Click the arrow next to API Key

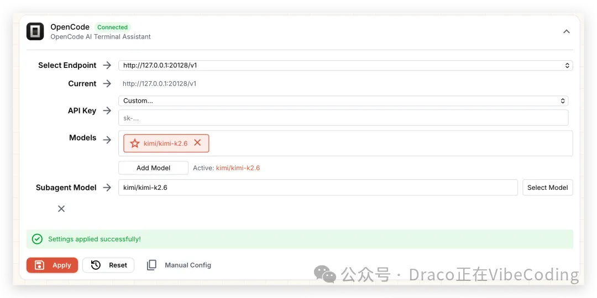(107, 110)
